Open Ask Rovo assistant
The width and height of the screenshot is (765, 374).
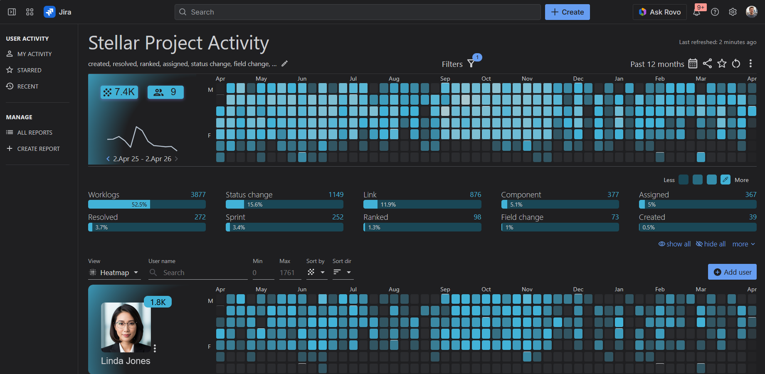click(659, 12)
